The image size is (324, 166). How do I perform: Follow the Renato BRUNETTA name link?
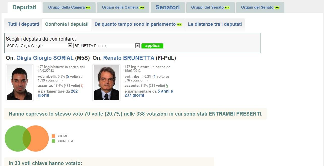coord(129,58)
